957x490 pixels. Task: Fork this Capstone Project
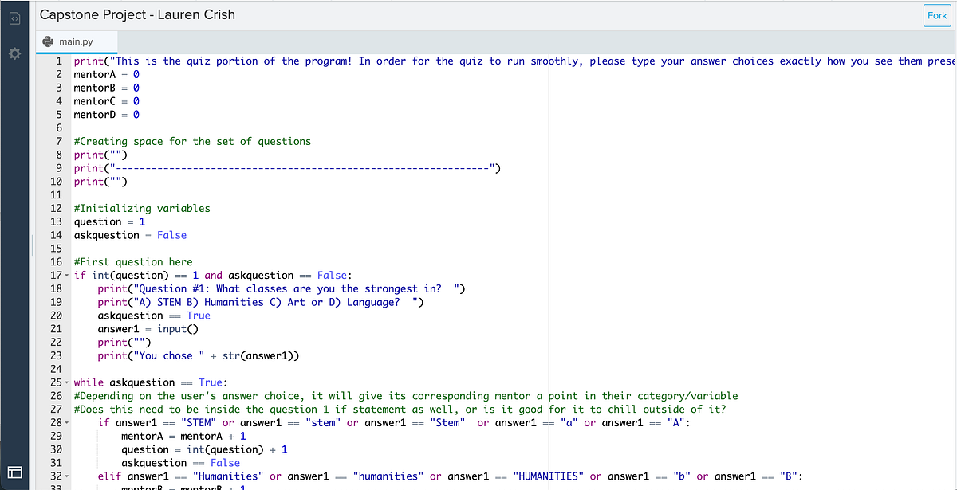(937, 16)
